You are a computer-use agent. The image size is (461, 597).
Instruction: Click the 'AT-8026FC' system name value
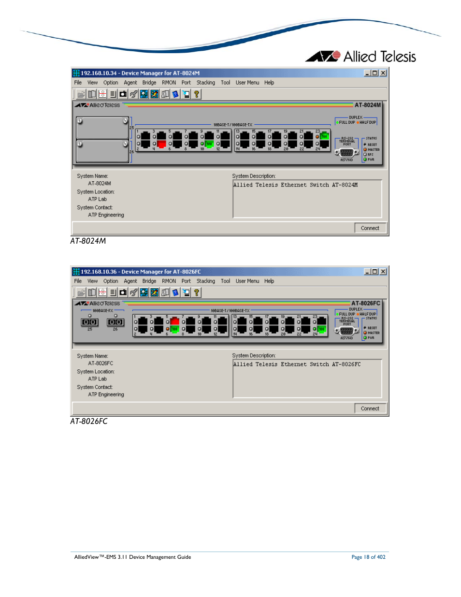(x=101, y=364)
